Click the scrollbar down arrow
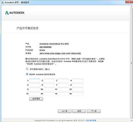 132,120
